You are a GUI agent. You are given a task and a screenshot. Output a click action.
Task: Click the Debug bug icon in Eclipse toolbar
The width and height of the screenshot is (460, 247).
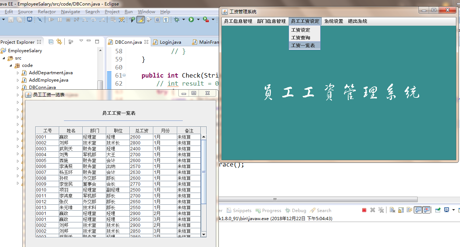[x=176, y=19]
